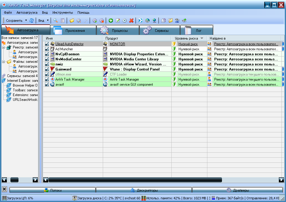Click the Сохранить toolbar button
This screenshot has width=286, height=202.
(x=14, y=21)
